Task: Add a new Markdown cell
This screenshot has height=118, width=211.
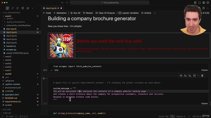Action: 60,13
